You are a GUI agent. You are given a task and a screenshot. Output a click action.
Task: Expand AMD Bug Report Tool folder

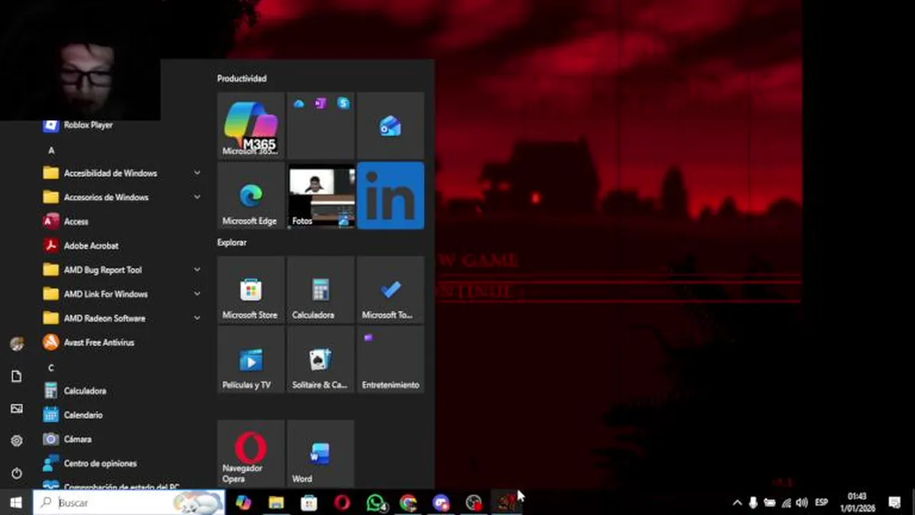[122, 270]
